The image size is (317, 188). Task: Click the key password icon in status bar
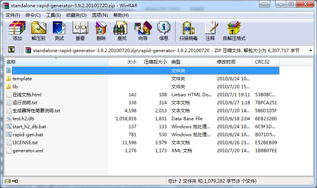click(15, 181)
